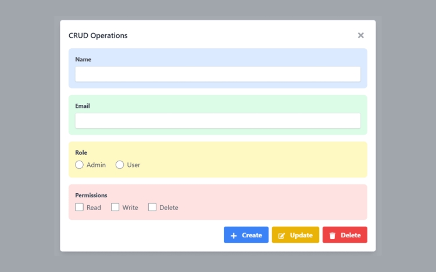The width and height of the screenshot is (436, 272).
Task: Choose the User role option
Action: (x=120, y=165)
